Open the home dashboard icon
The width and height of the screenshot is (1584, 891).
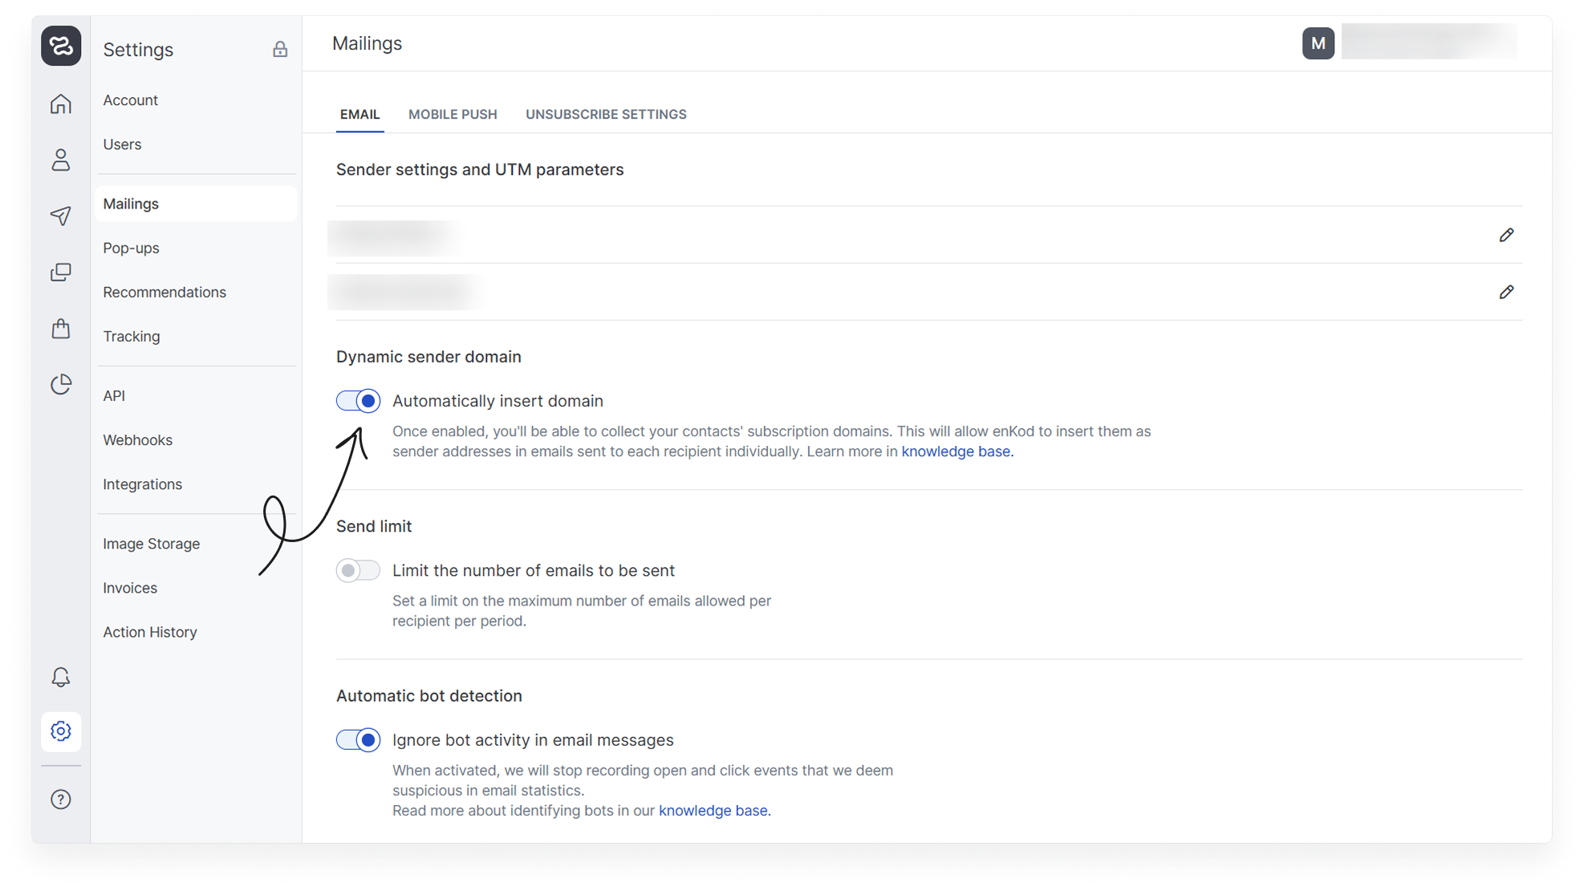click(x=61, y=104)
